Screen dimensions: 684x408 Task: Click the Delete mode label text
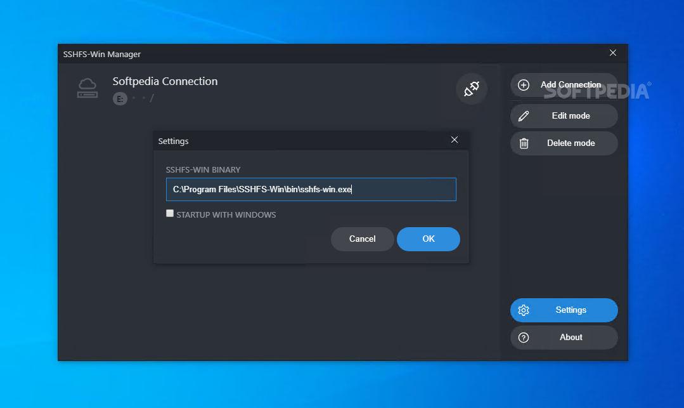pyautogui.click(x=571, y=143)
